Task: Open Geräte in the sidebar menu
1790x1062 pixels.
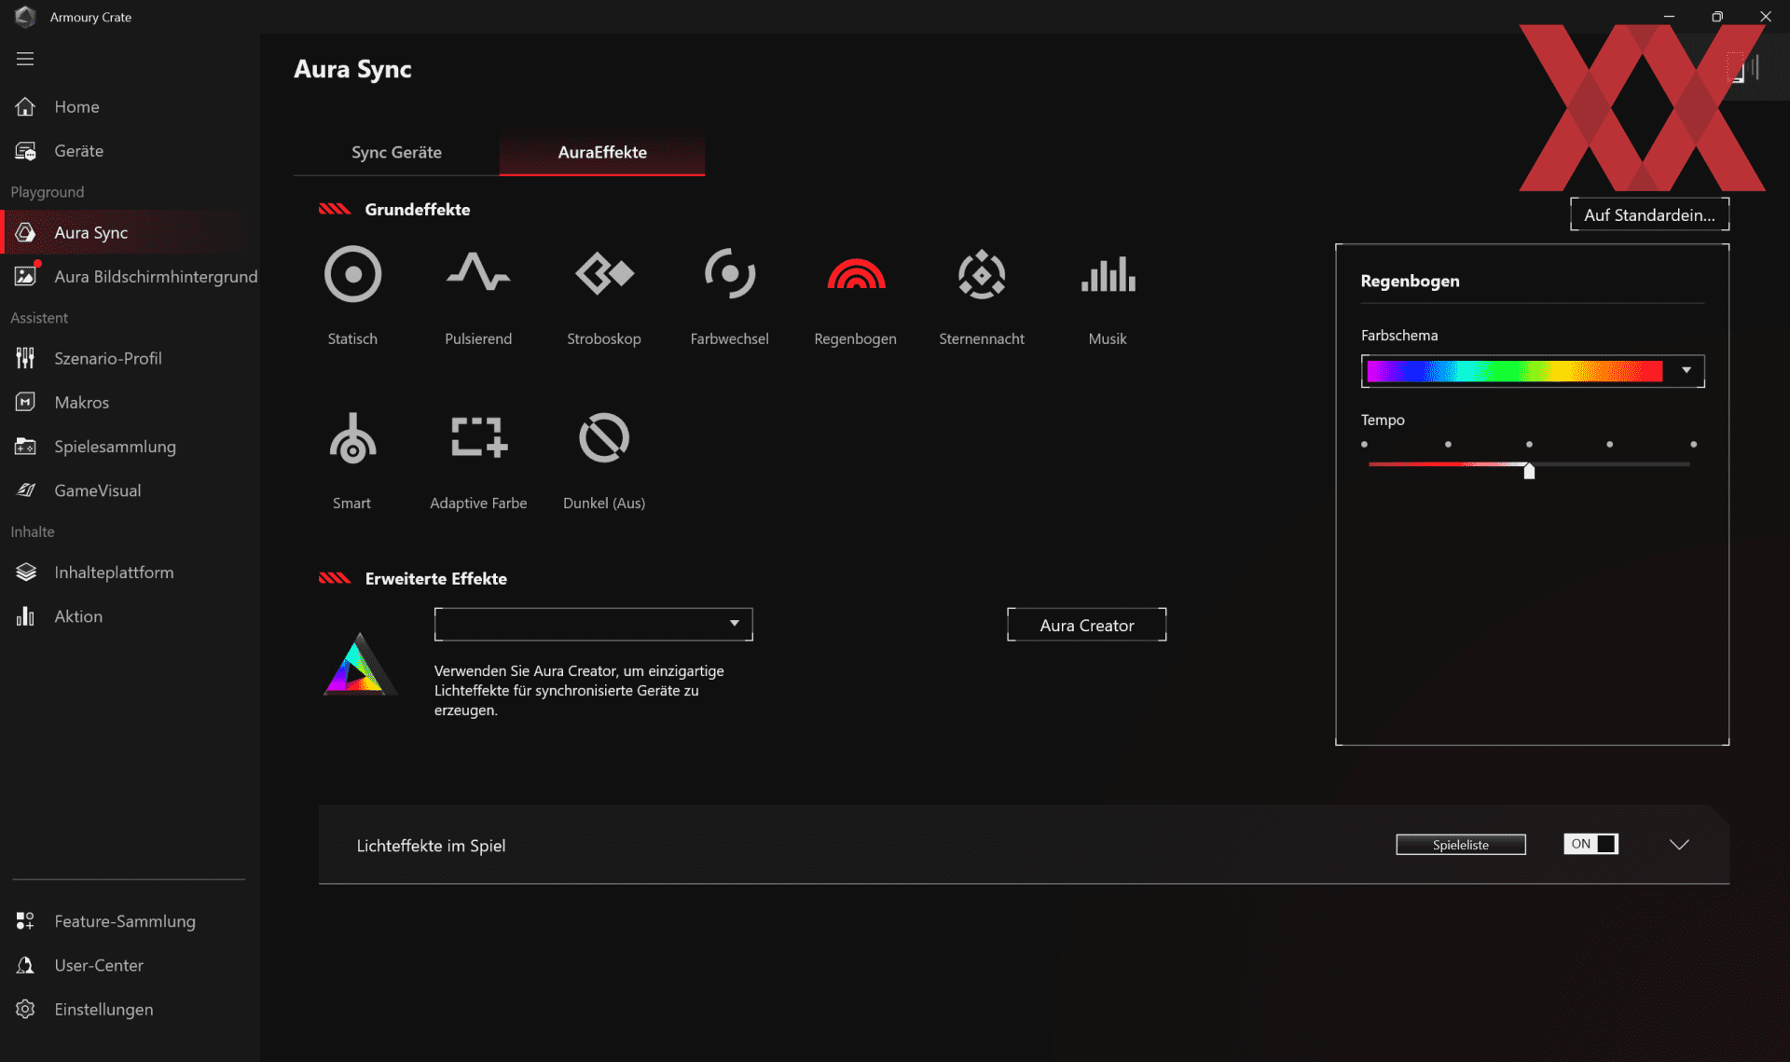Action: (78, 151)
